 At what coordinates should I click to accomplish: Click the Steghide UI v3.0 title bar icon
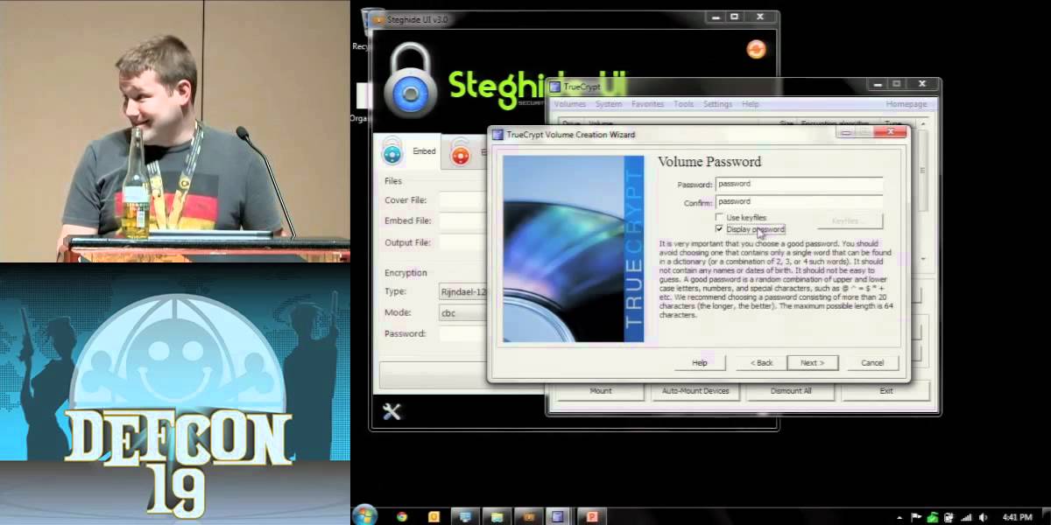377,17
